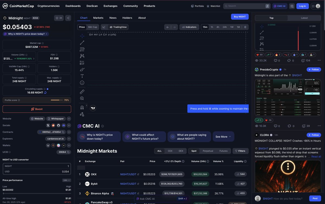325x204 pixels.
Task: Switch to the Markets tab
Action: [x=98, y=18]
